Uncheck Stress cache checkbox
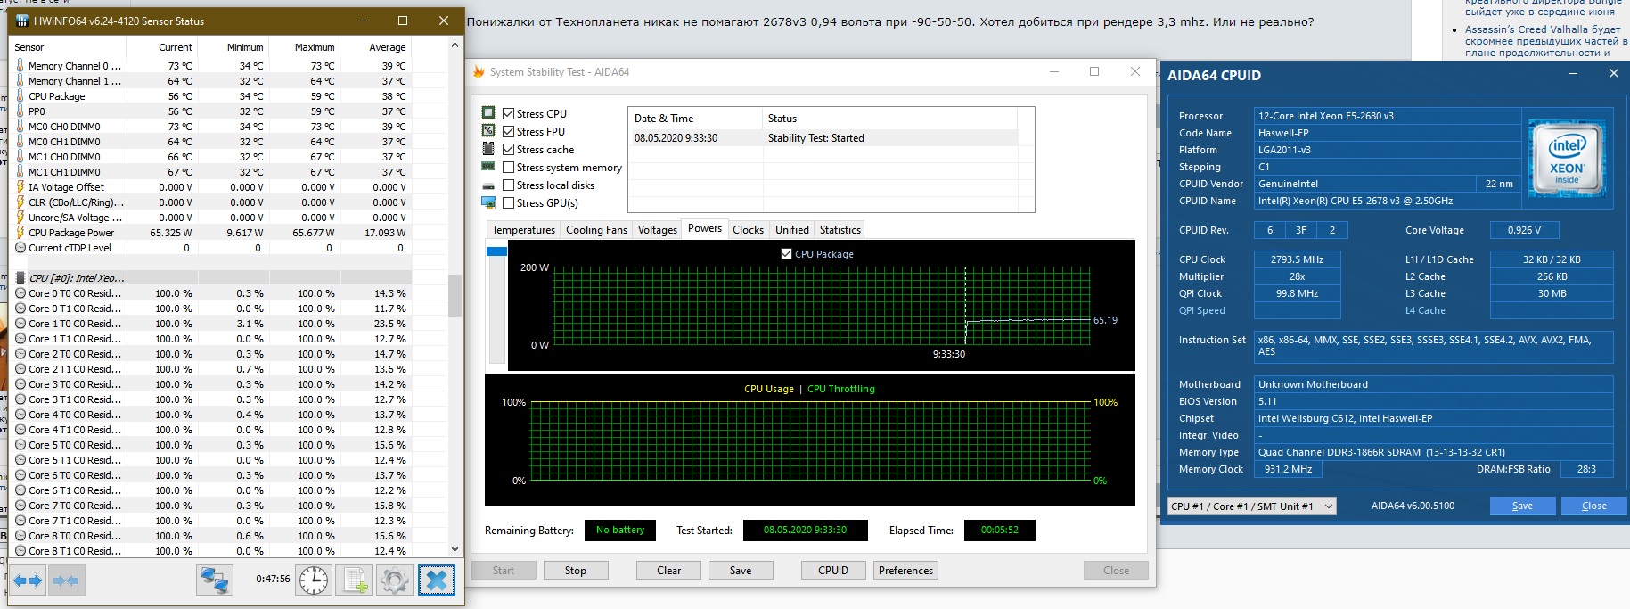The width and height of the screenshot is (1630, 609). click(508, 149)
